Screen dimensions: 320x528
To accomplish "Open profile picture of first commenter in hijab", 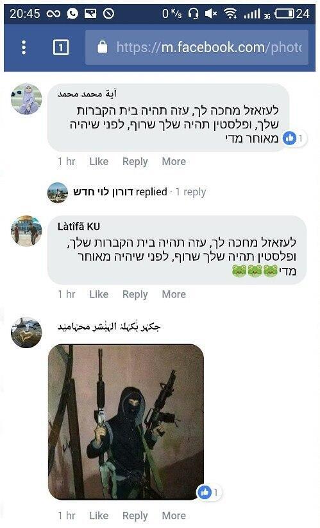I will tap(26, 99).
